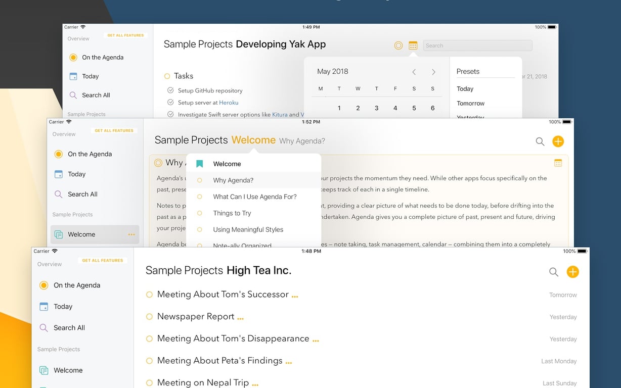Click the teal bookmark icon next to Welcome
The image size is (621, 388).
[x=199, y=163]
